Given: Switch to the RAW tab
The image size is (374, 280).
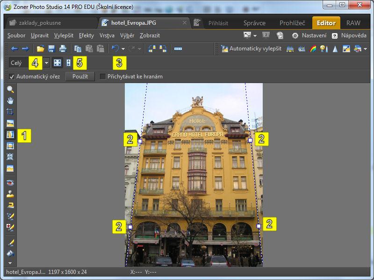Looking at the screenshot, I should pos(353,23).
